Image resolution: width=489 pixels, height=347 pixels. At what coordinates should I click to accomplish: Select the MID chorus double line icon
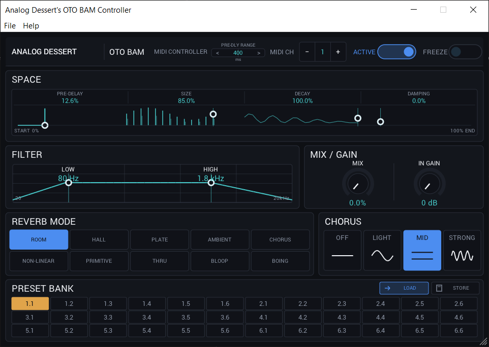[422, 256]
